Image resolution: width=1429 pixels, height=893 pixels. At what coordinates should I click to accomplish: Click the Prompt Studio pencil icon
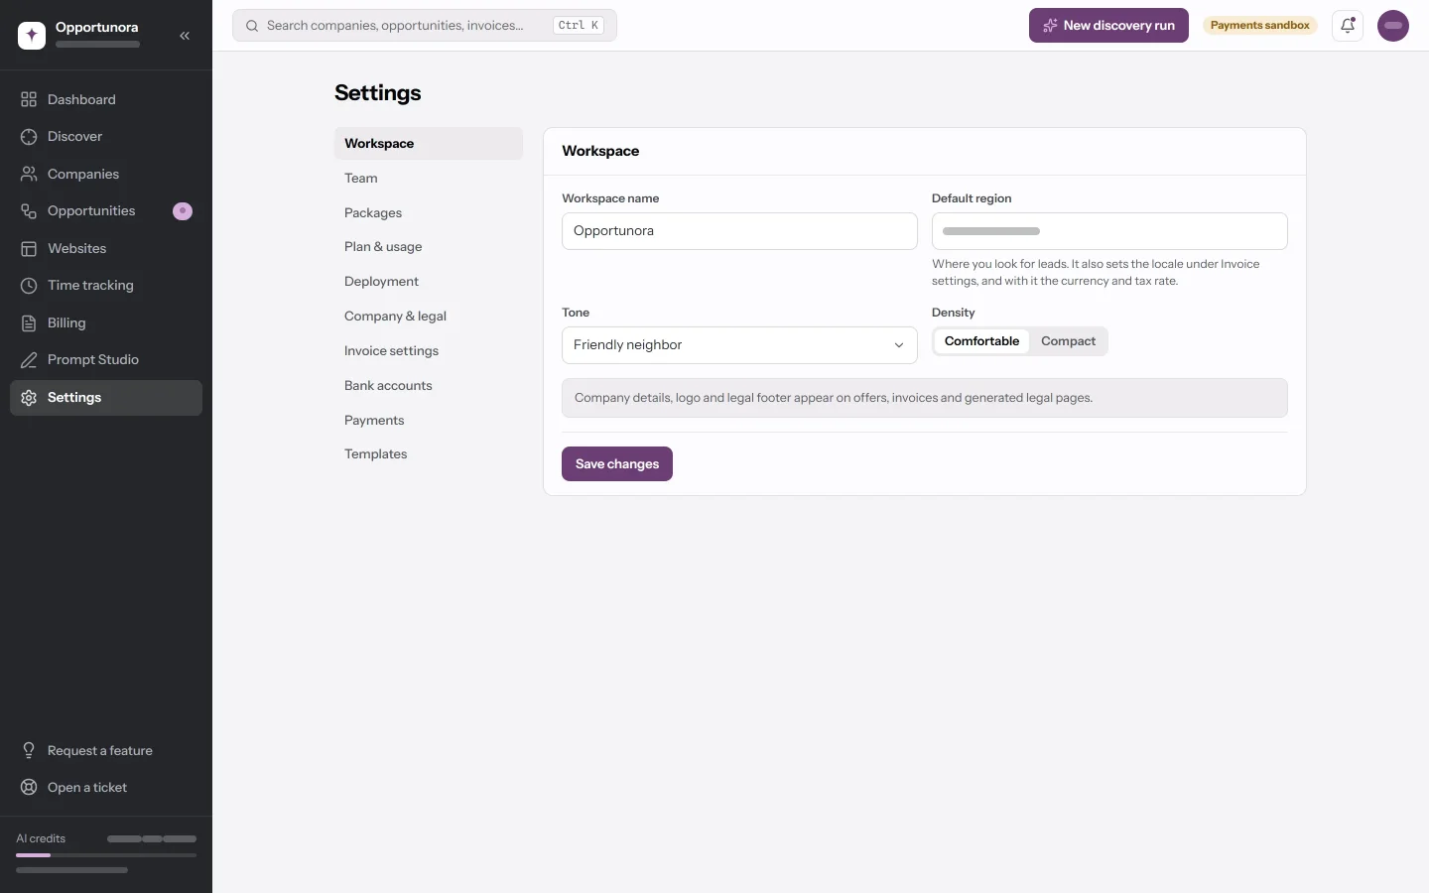pyautogui.click(x=29, y=360)
